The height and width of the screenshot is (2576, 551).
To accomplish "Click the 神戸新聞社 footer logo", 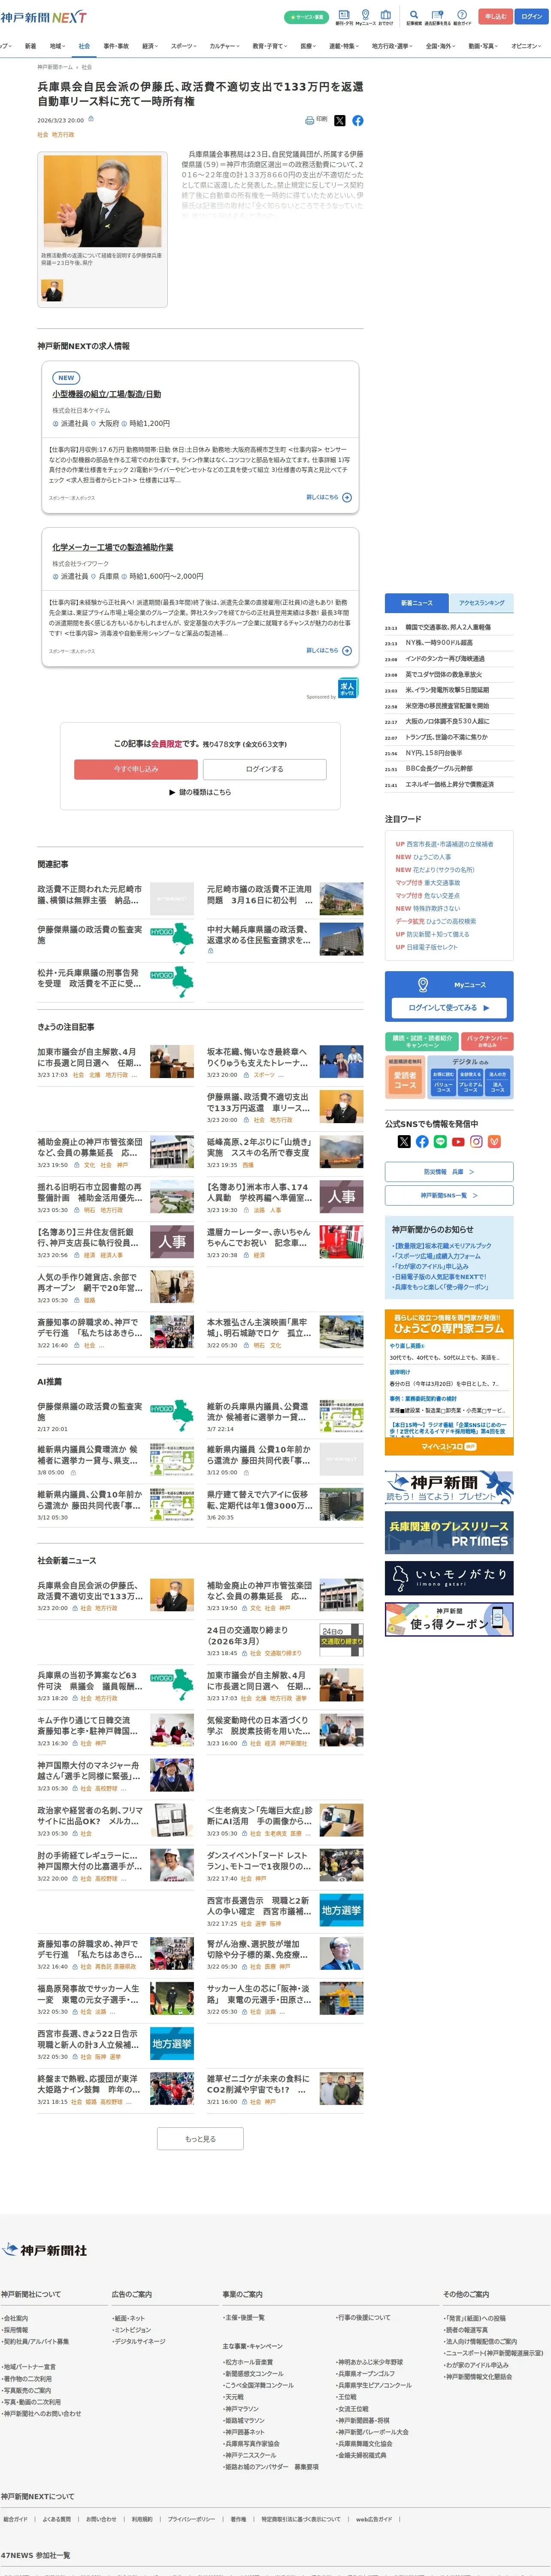I will pyautogui.click(x=44, y=2250).
